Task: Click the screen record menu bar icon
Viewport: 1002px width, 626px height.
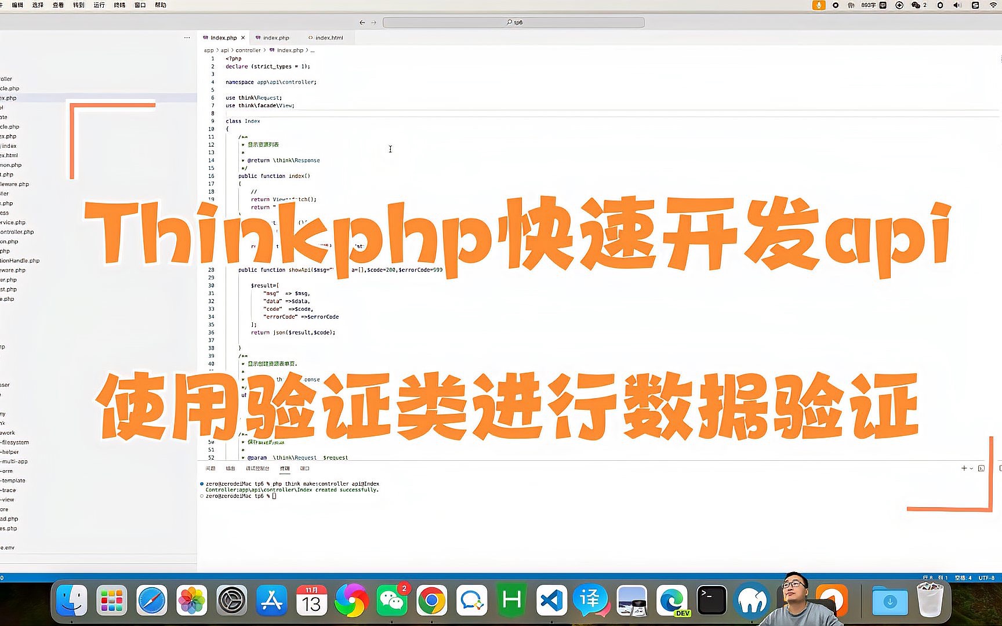Action: click(x=836, y=5)
